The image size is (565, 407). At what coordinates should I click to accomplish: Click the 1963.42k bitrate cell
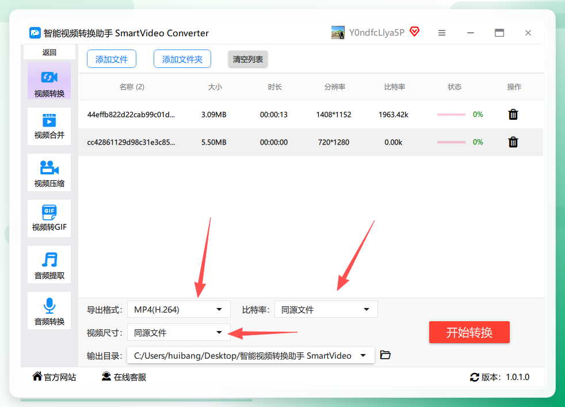pos(394,115)
